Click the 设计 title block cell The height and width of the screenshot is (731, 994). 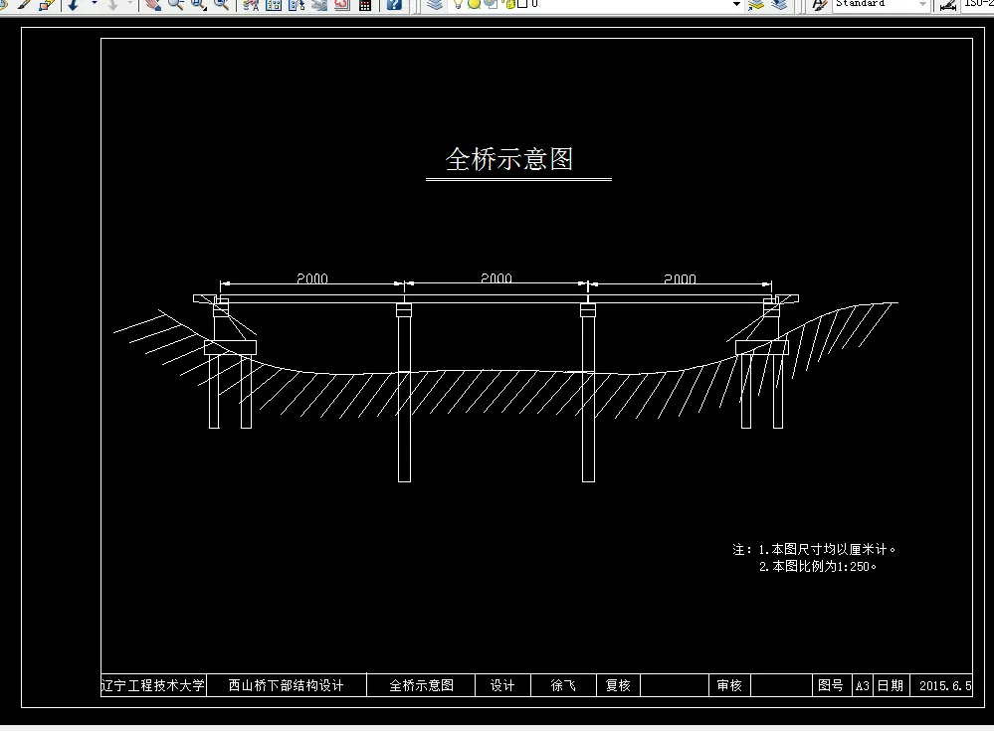502,685
